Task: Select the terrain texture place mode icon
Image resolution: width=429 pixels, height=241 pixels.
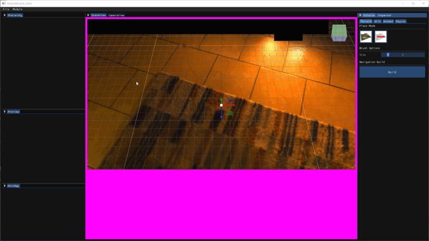Action: [x=366, y=37]
